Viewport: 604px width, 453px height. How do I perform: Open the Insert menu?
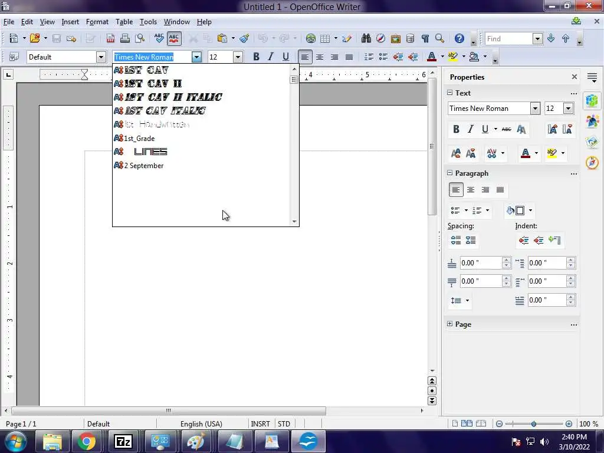click(x=70, y=22)
